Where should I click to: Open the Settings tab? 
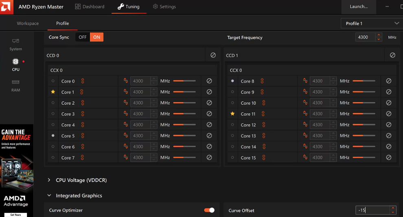point(164,7)
